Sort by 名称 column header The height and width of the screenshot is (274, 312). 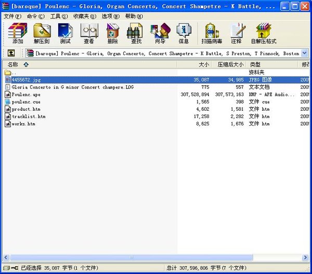coord(89,64)
